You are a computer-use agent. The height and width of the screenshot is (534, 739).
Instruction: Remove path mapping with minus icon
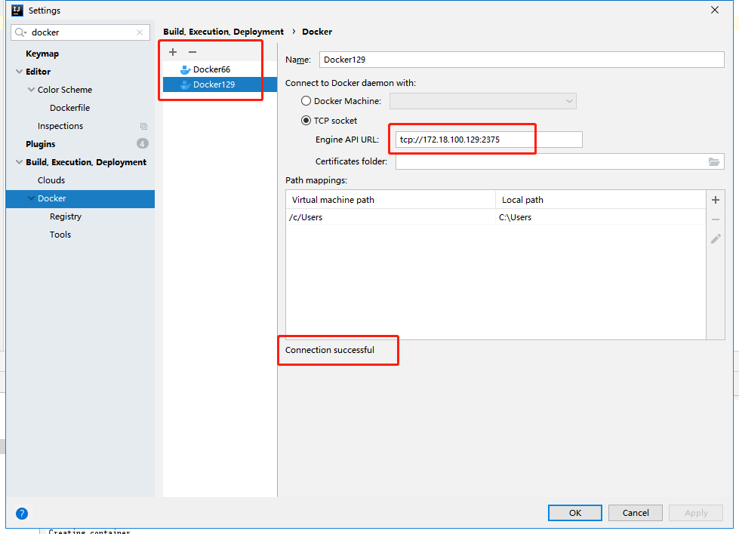tap(716, 219)
